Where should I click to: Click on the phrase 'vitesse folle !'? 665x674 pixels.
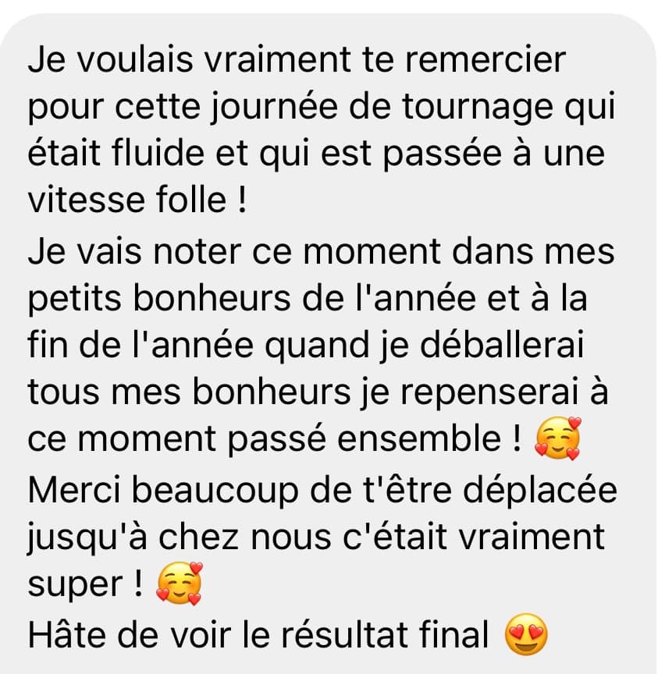pos(137,200)
